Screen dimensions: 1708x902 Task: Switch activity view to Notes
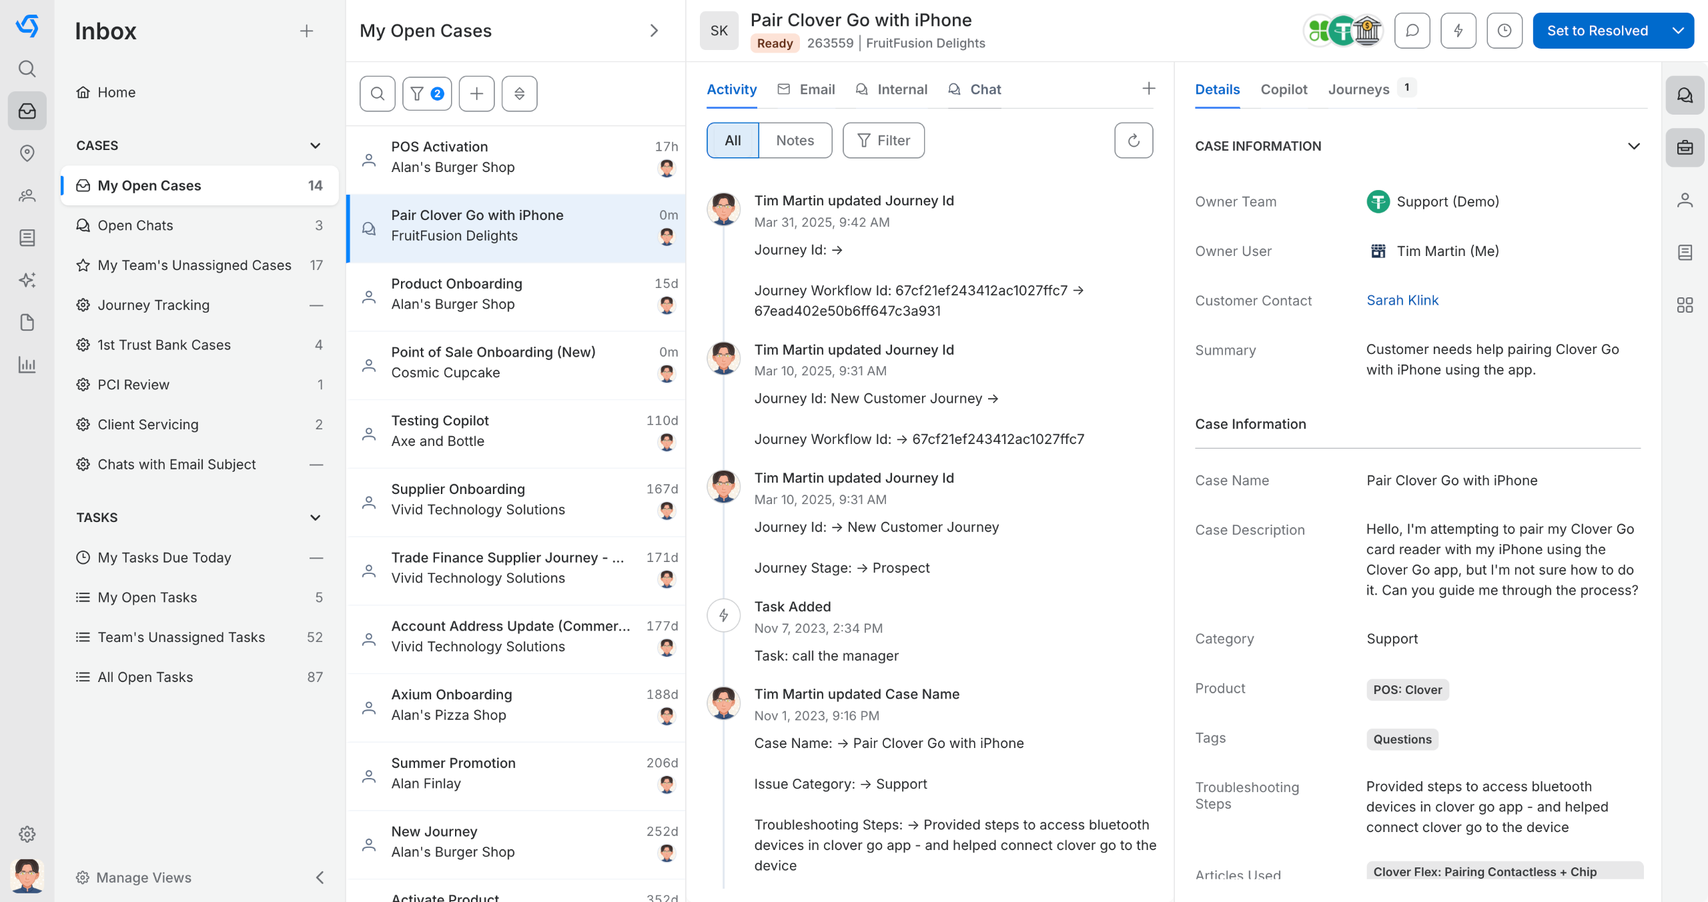[795, 140]
